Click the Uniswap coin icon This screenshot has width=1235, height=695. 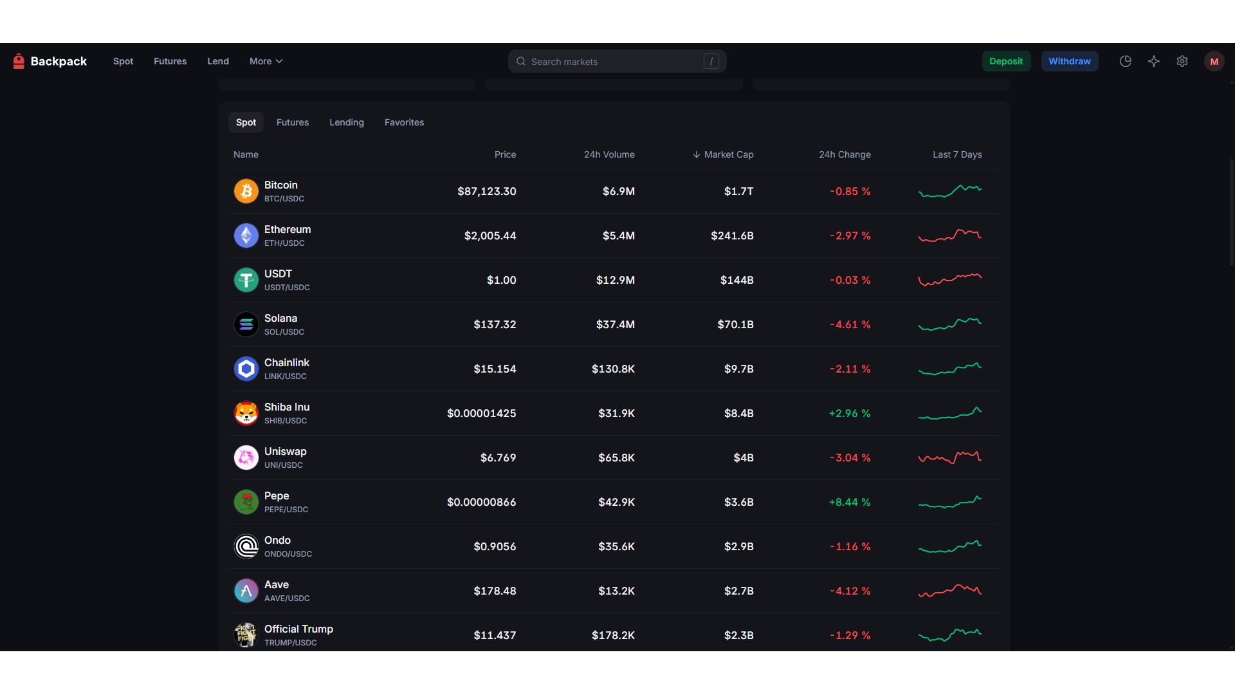[x=246, y=458]
